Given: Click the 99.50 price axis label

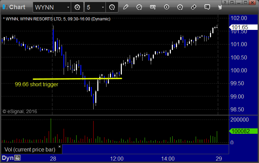Looking at the screenshot, I should (237, 84).
